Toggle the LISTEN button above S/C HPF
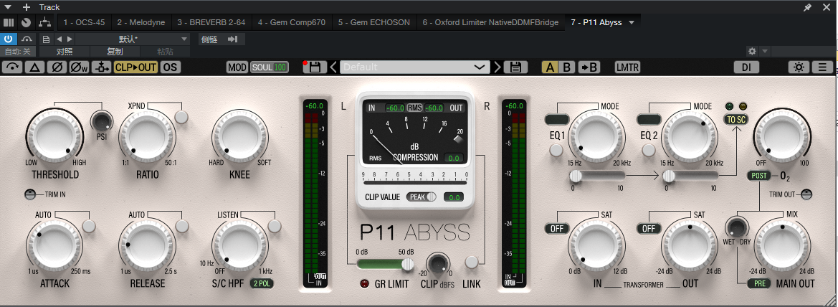Screen dimensions: 838x307 tap(275, 226)
